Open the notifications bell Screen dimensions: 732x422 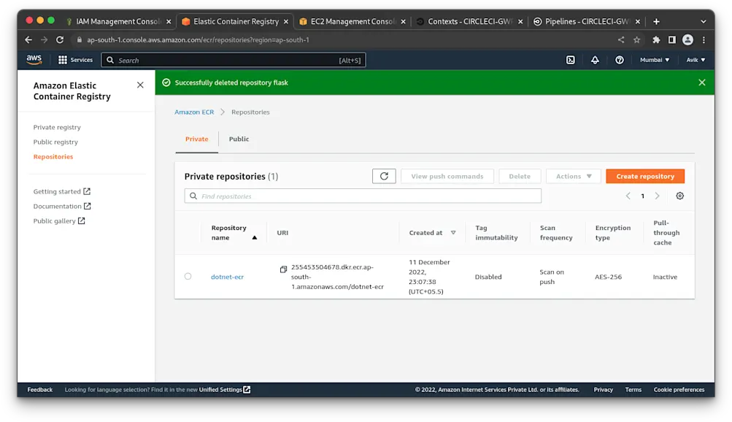(x=595, y=60)
